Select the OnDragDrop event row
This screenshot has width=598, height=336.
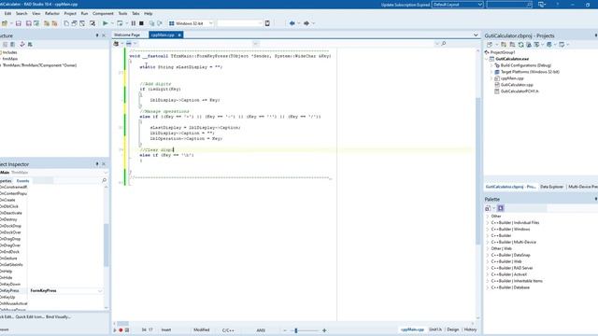tap(51, 239)
